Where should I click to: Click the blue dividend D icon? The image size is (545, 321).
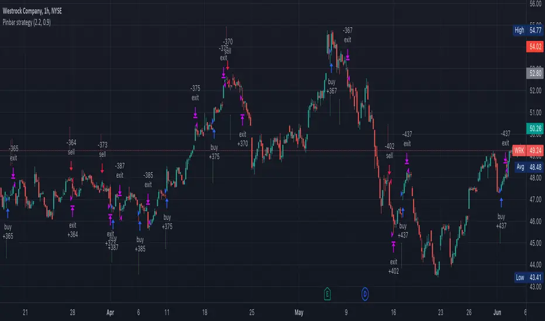coord(365,294)
